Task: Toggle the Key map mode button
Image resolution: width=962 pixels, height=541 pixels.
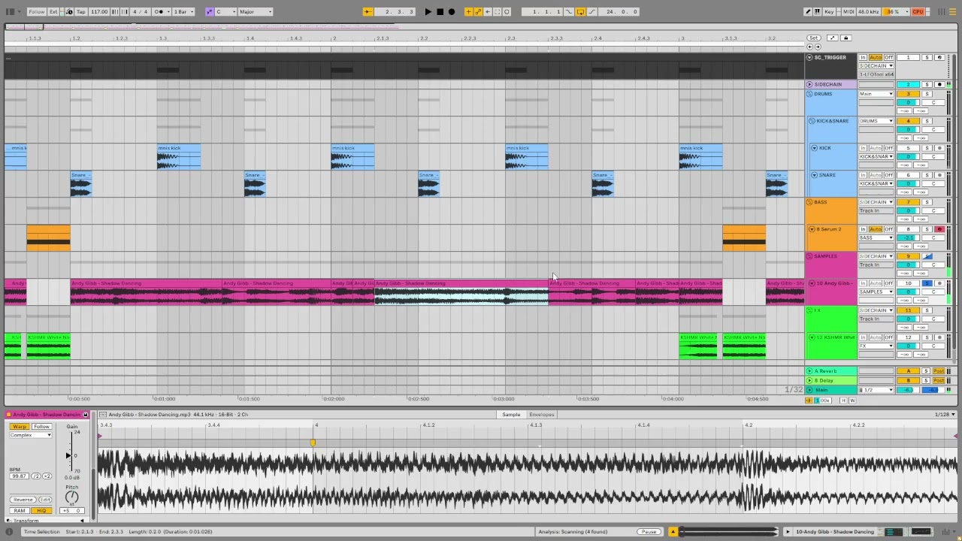Action: point(829,11)
